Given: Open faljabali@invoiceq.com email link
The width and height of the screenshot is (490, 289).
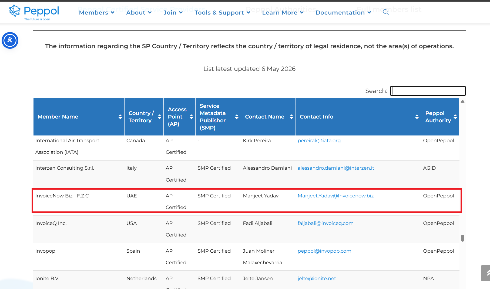Looking at the screenshot, I should (325, 223).
